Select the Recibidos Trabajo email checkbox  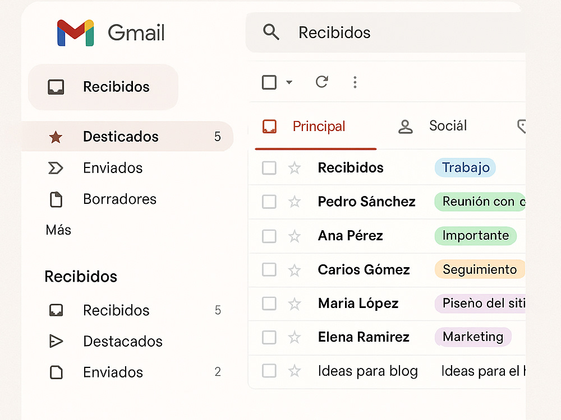(269, 168)
